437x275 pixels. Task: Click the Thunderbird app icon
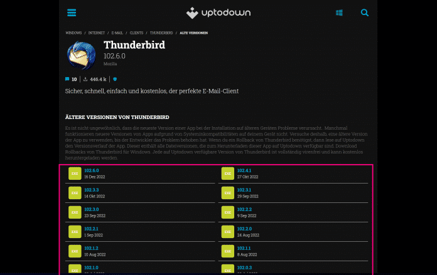pos(82,54)
